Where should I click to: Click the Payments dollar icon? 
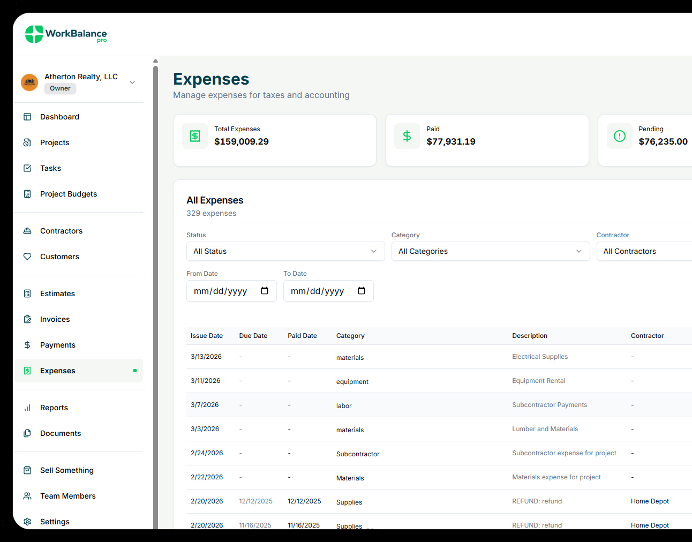(x=27, y=345)
